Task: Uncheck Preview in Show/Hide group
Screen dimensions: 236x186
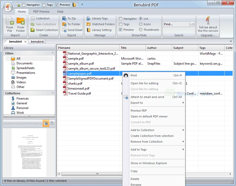Action: coord(120,30)
